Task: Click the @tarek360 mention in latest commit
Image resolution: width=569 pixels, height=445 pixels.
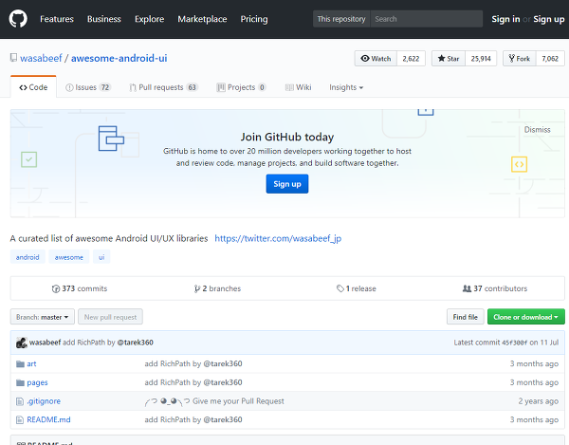Action: (136, 343)
